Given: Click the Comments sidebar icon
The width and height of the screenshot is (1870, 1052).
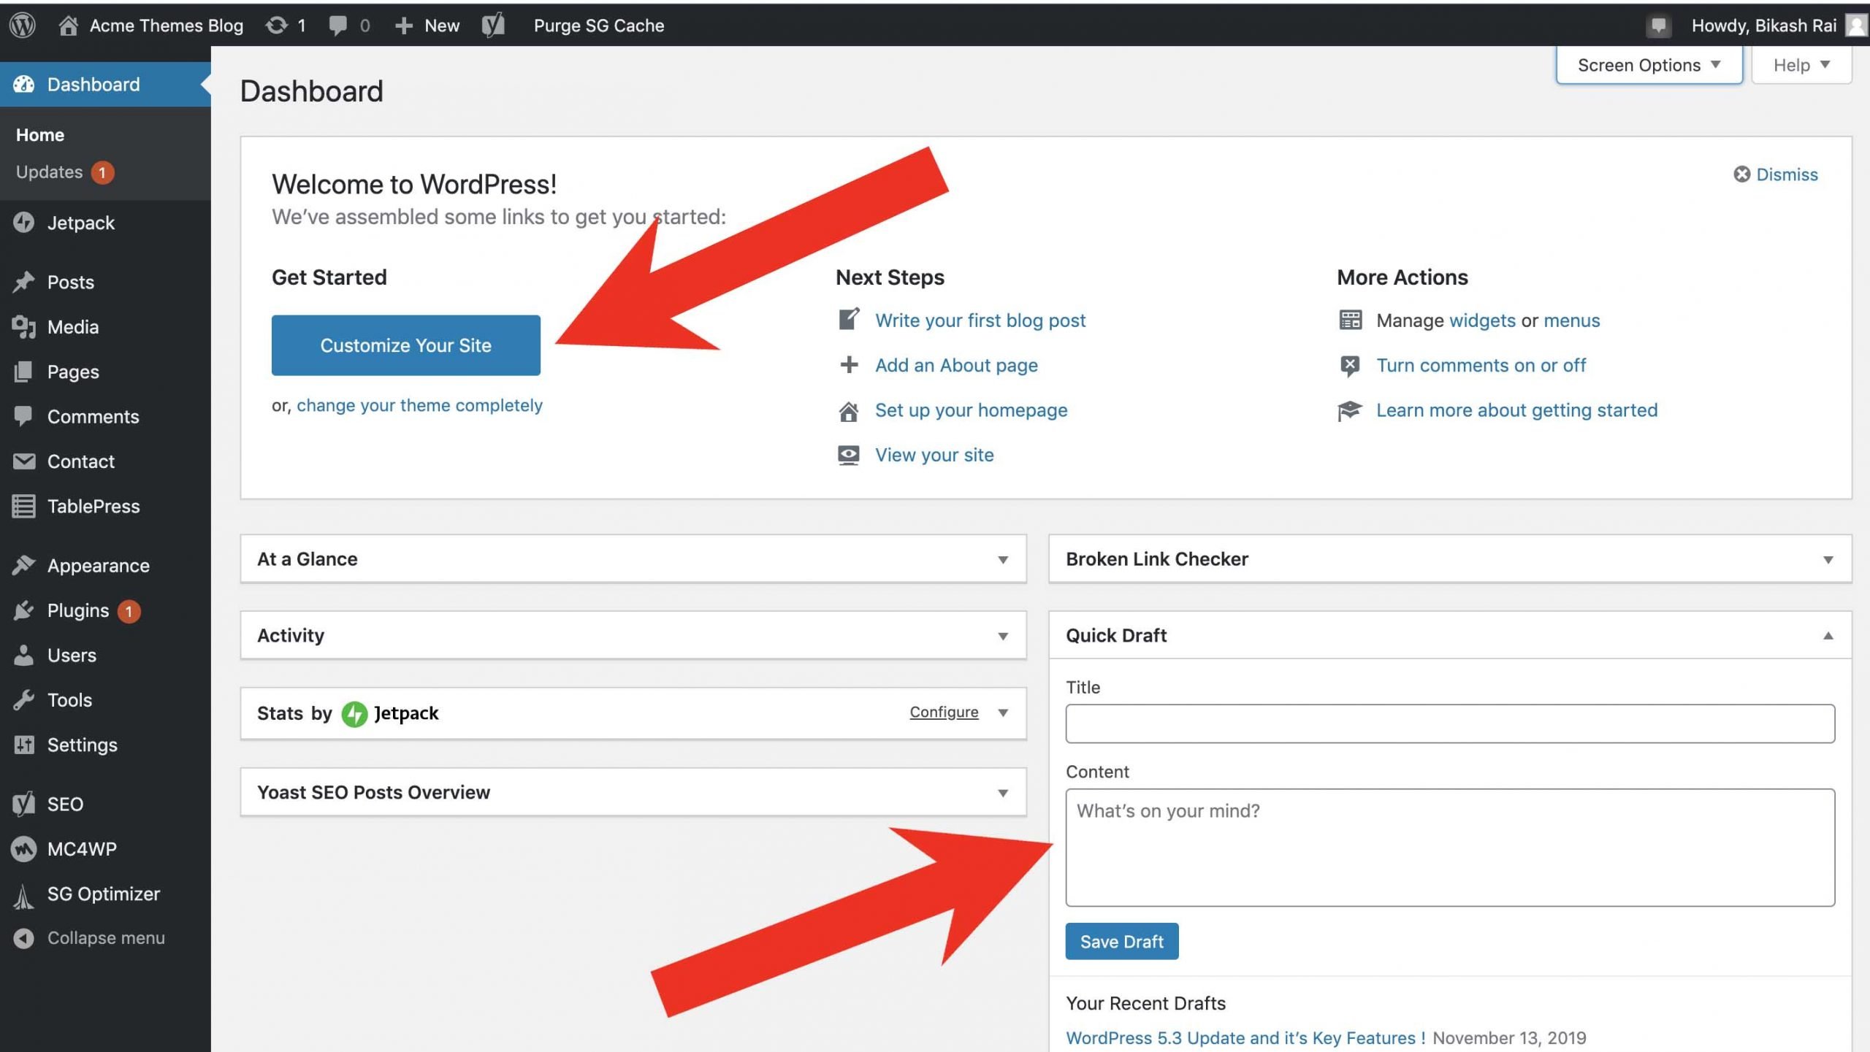Looking at the screenshot, I should [x=23, y=416].
